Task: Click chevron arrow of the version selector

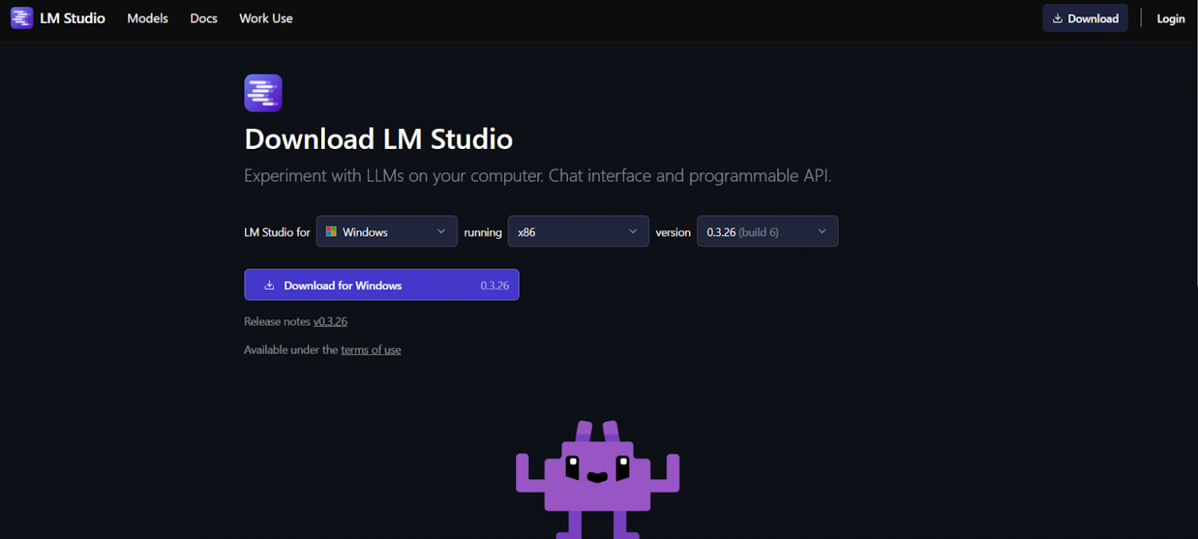Action: pyautogui.click(x=822, y=231)
